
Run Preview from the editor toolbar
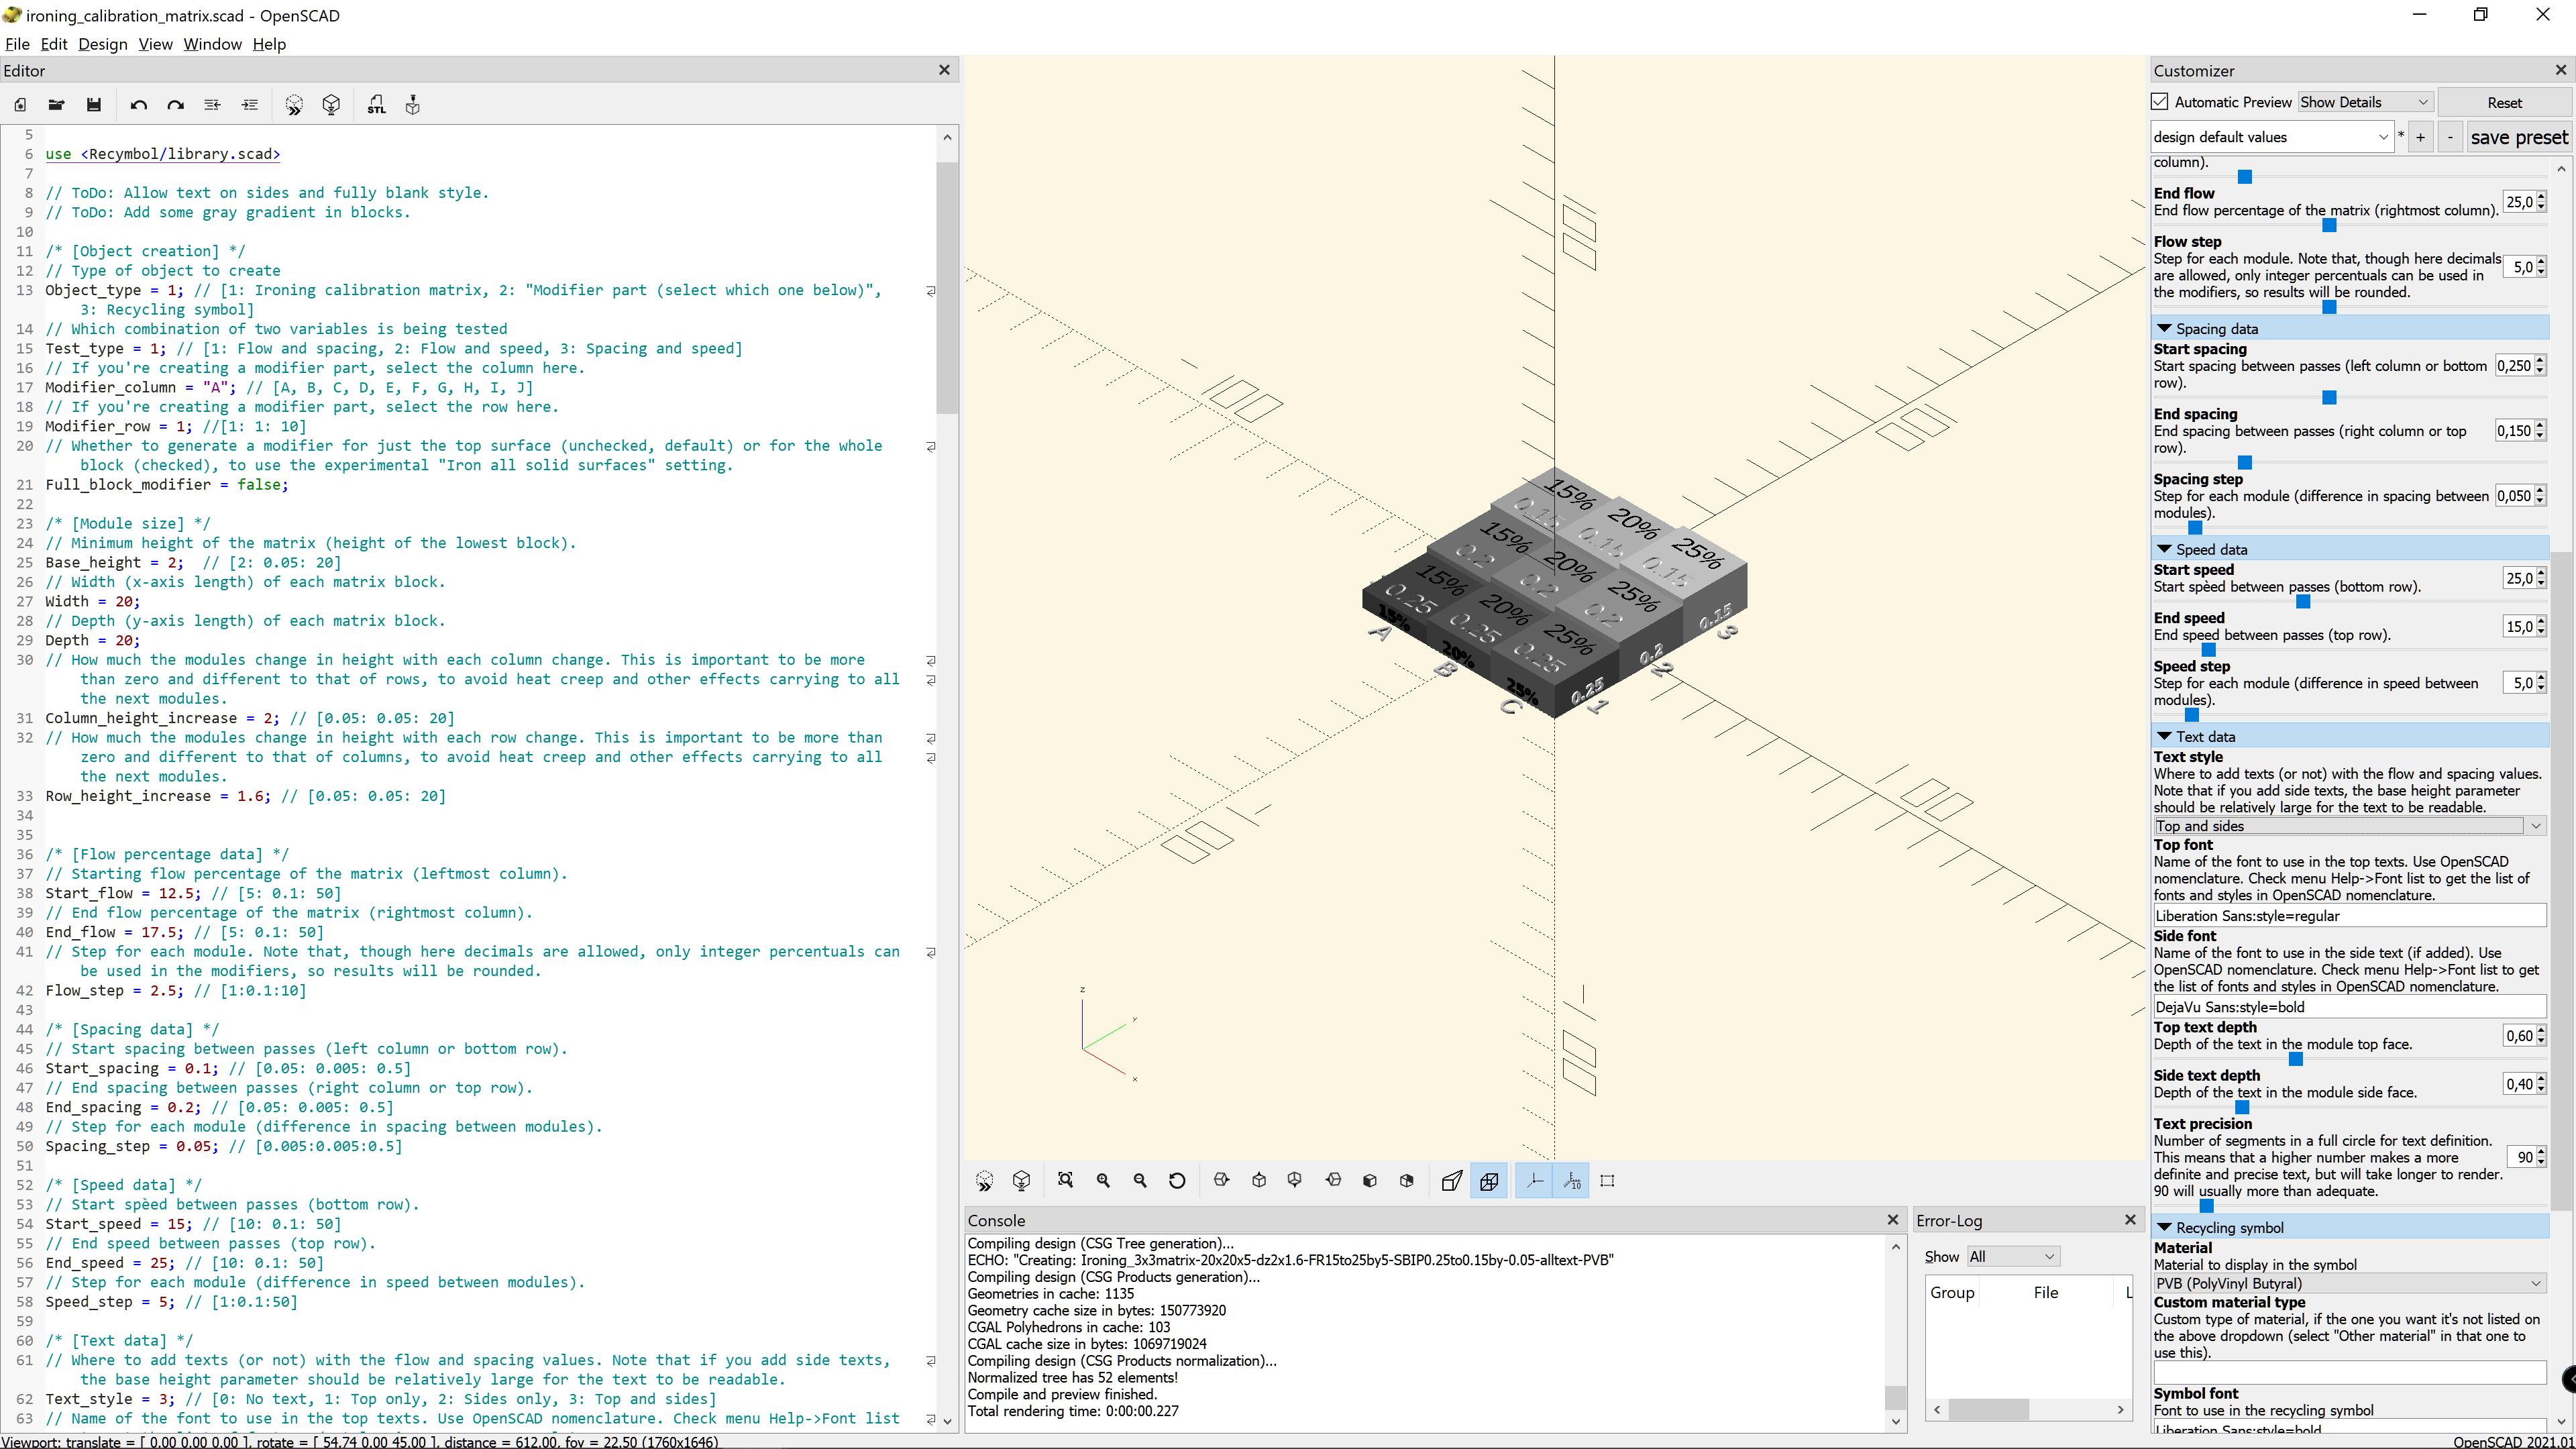point(294,105)
